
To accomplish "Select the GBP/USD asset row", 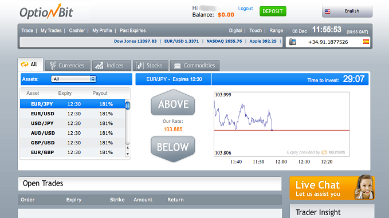I will tap(72, 143).
